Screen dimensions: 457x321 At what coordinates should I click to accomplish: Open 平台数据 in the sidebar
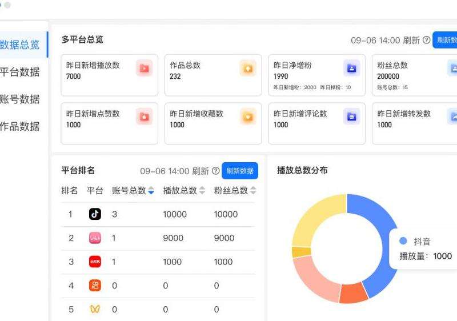(x=20, y=72)
